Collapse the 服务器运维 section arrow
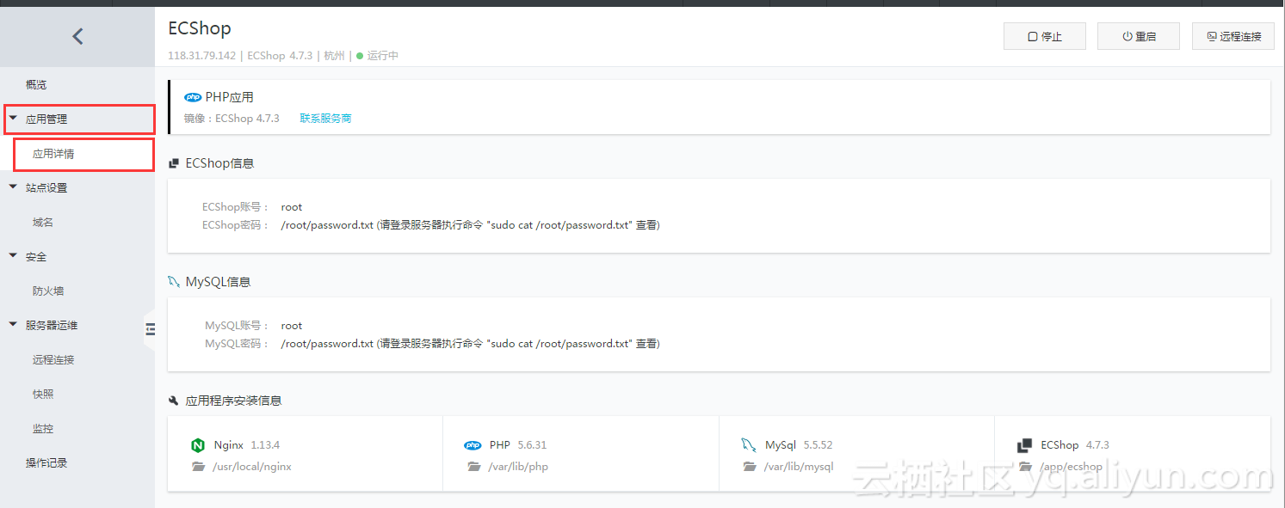This screenshot has height=508, width=1285. tap(13, 325)
